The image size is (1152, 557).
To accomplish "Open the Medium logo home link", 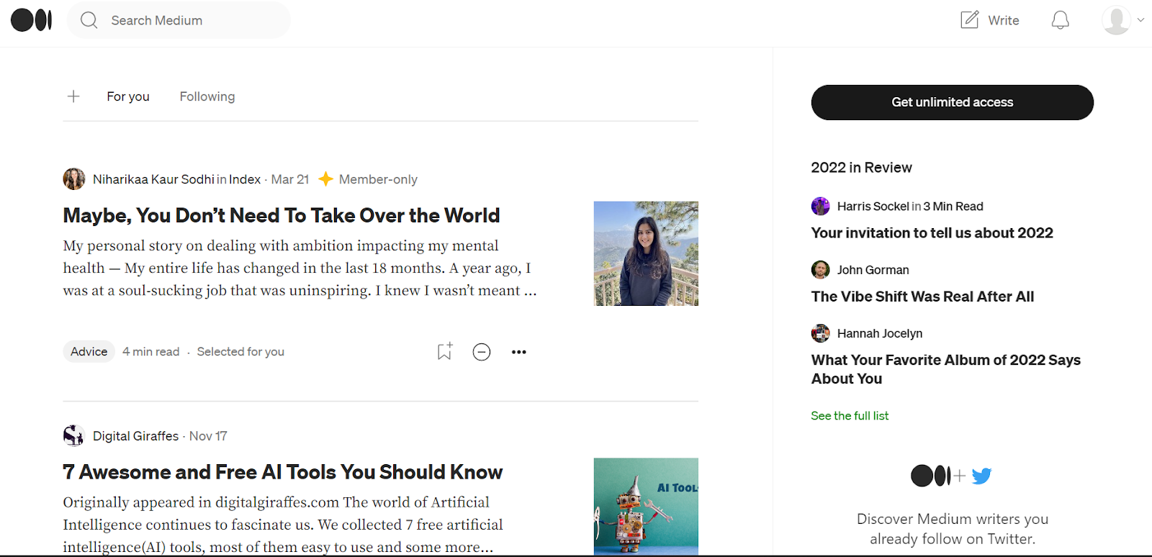I will click(x=31, y=20).
